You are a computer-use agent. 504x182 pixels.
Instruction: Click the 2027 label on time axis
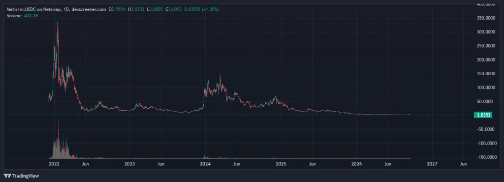(432, 164)
